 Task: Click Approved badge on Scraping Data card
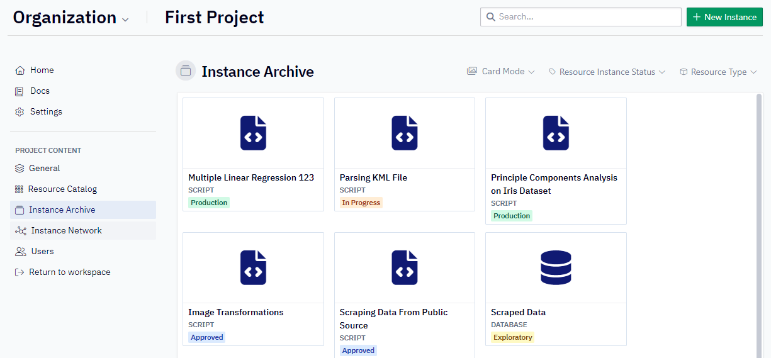tap(358, 350)
